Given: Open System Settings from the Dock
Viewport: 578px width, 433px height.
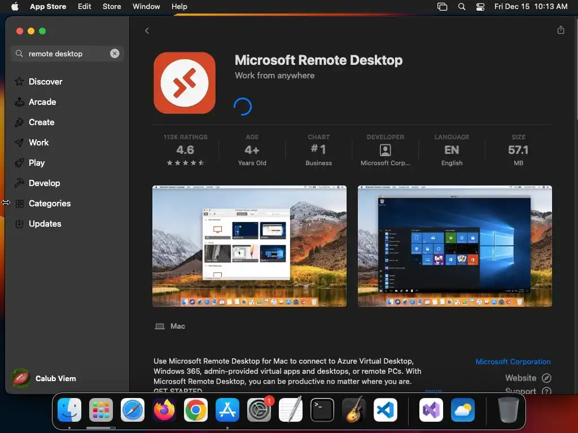Looking at the screenshot, I should coord(259,410).
